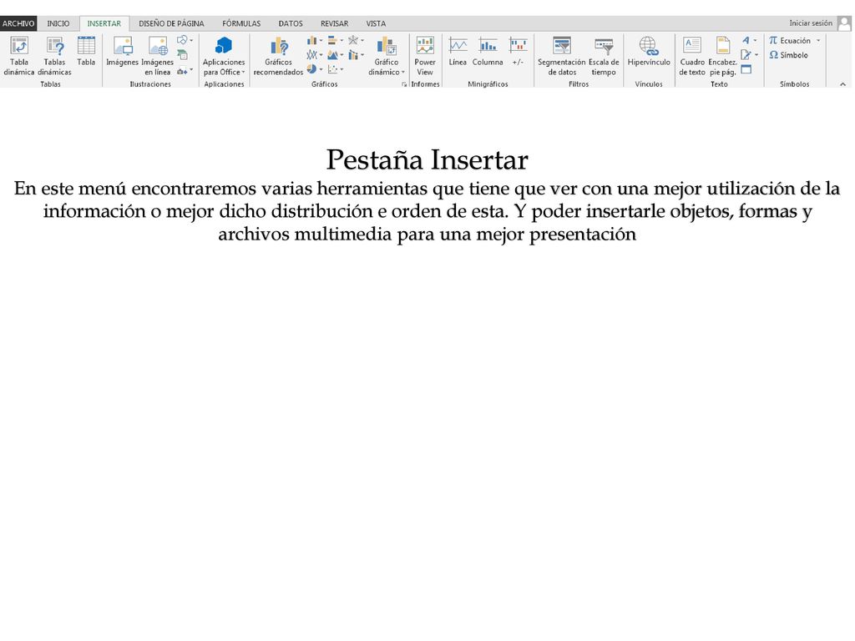Open the column chart dropdown

pos(314,40)
